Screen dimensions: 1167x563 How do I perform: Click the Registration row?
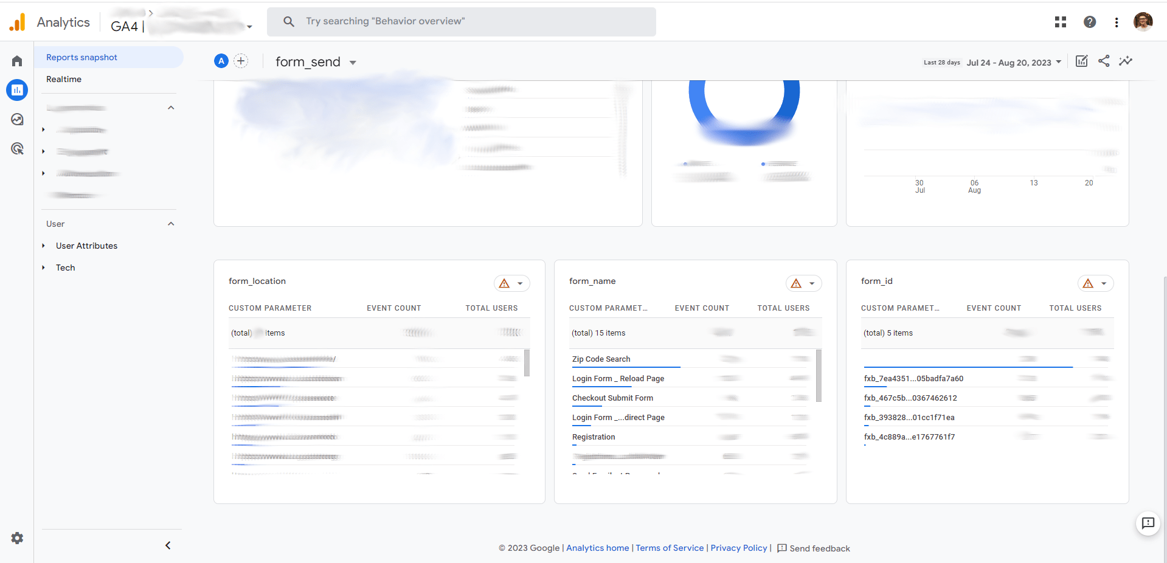tap(690, 437)
